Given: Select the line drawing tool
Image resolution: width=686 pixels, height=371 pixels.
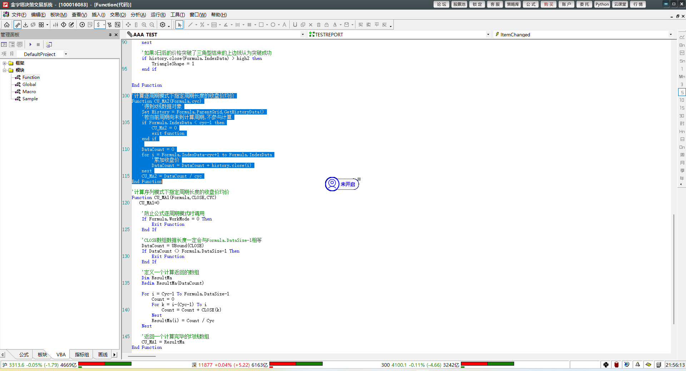Looking at the screenshot, I should pos(190,25).
